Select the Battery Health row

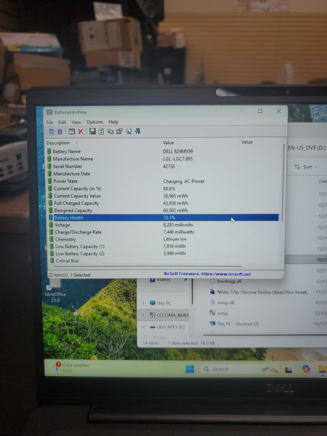163,218
